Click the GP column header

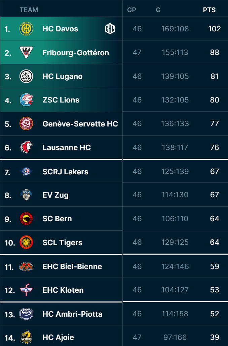coord(131,10)
